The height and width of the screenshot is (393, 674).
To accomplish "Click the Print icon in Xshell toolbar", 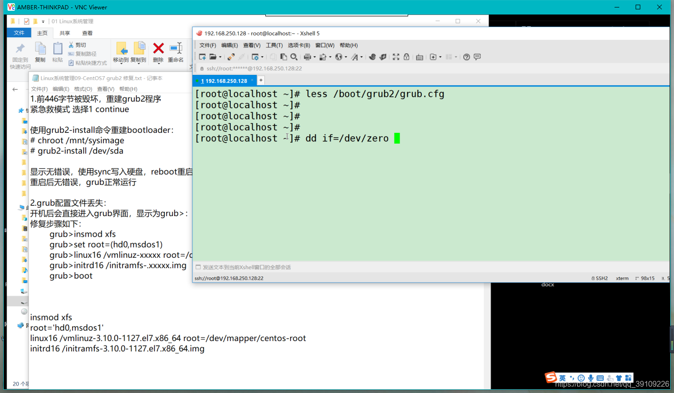I will tap(308, 57).
